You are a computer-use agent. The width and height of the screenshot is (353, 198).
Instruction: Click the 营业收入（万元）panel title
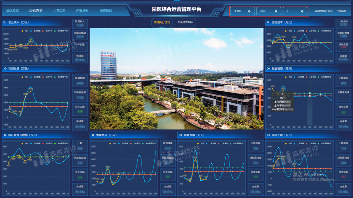point(18,22)
